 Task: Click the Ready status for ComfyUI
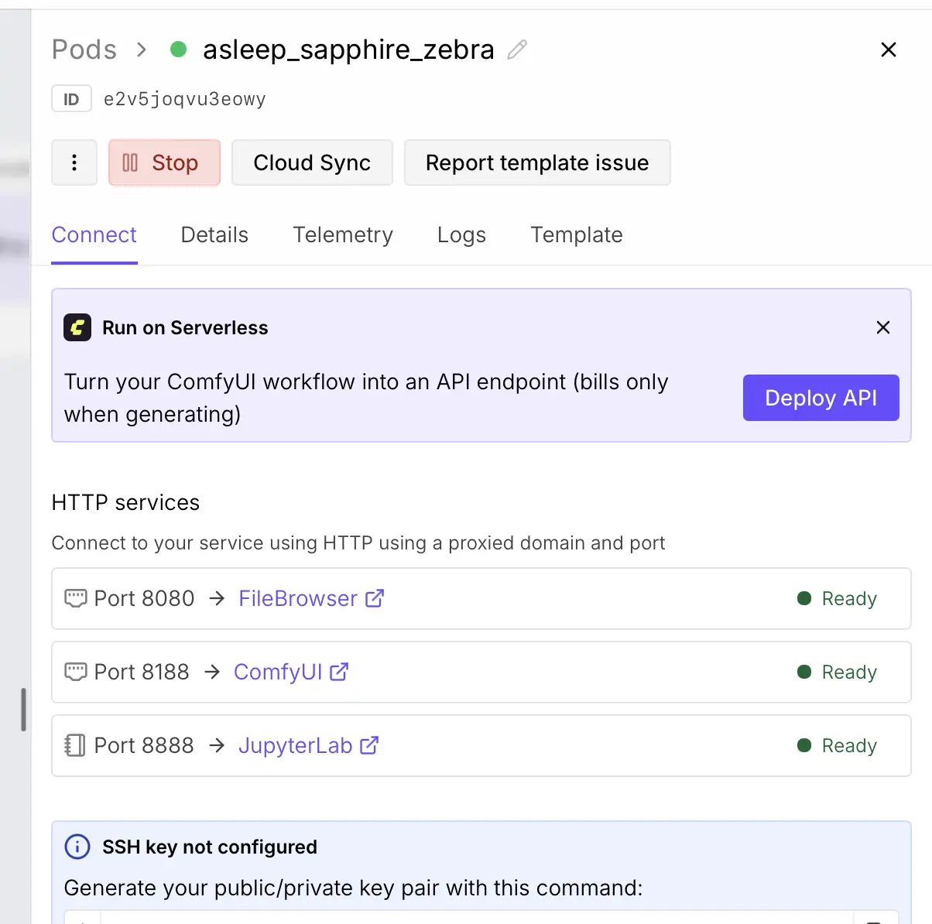[838, 672]
